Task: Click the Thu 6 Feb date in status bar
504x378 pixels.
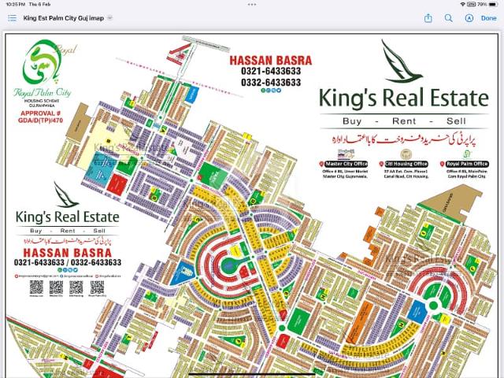Action: pyautogui.click(x=39, y=5)
